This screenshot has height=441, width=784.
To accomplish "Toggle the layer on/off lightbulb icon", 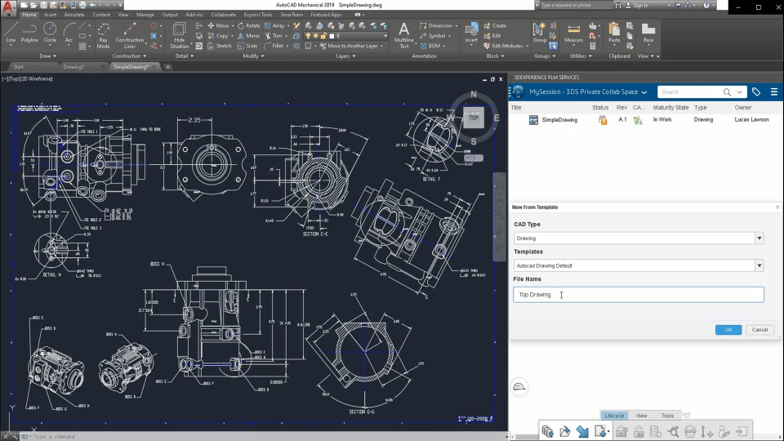I will pos(308,36).
